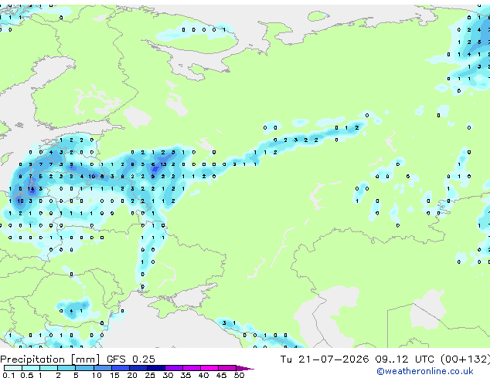This screenshot has height=378, width=490.
Task: Click the arrow tip past 50 on the legend
Action: [x=245, y=368]
